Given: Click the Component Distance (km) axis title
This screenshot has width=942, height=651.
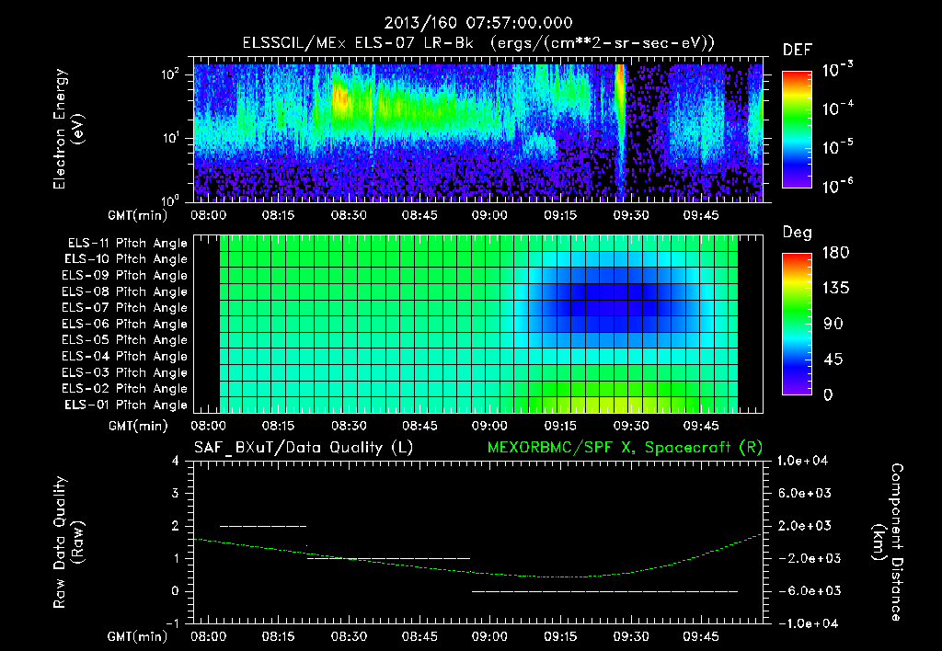Looking at the screenshot, I should 888,542.
